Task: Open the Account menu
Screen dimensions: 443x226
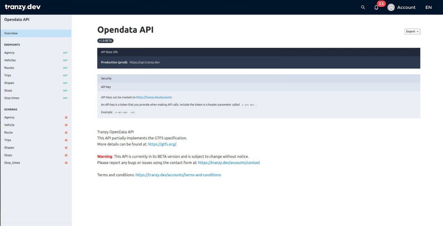Action: (x=406, y=7)
